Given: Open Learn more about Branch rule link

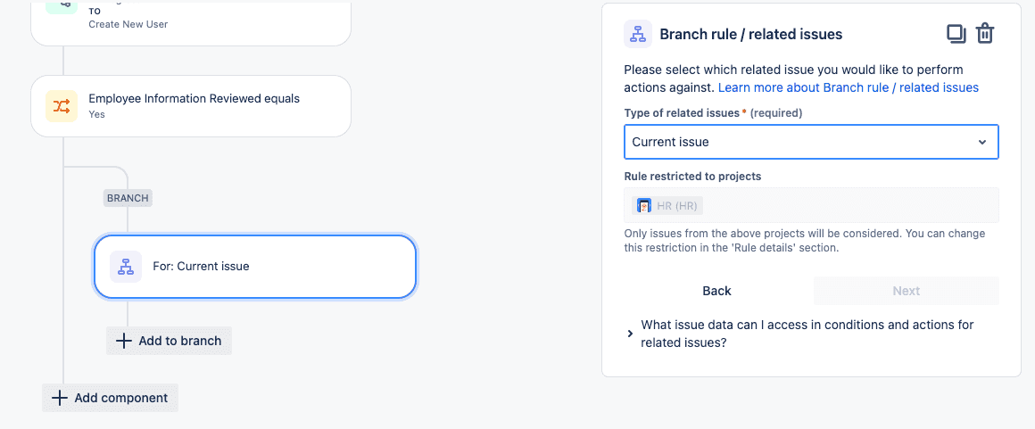Looking at the screenshot, I should tap(849, 87).
